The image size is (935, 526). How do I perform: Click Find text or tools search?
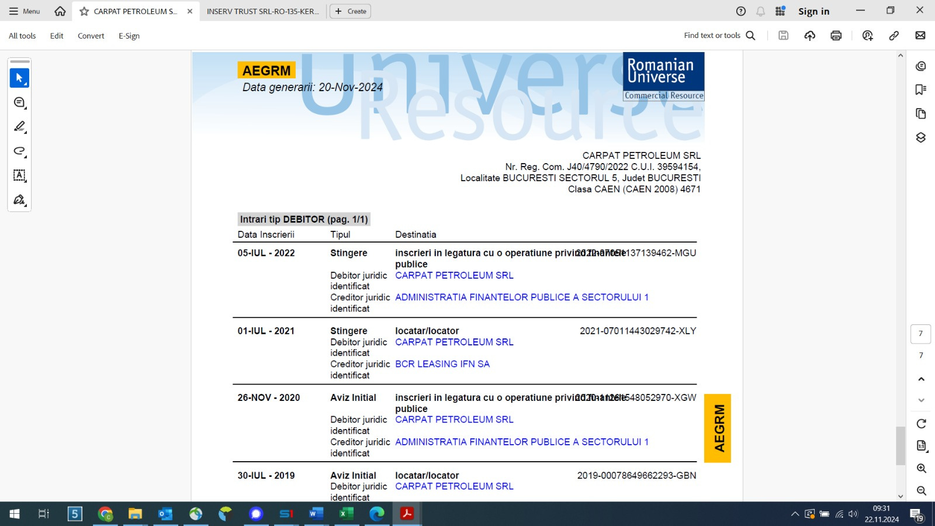coord(720,36)
